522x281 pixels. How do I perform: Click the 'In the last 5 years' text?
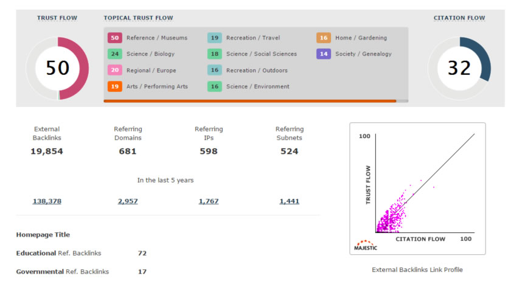pos(165,180)
